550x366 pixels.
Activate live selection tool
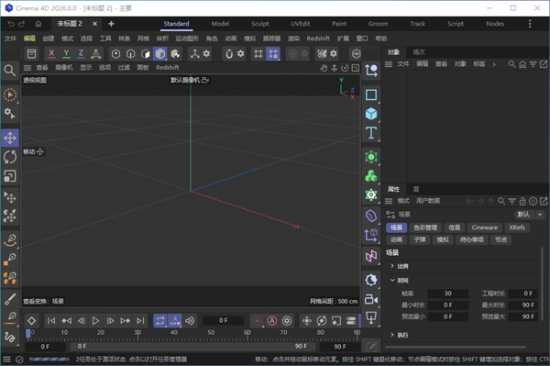coord(10,94)
